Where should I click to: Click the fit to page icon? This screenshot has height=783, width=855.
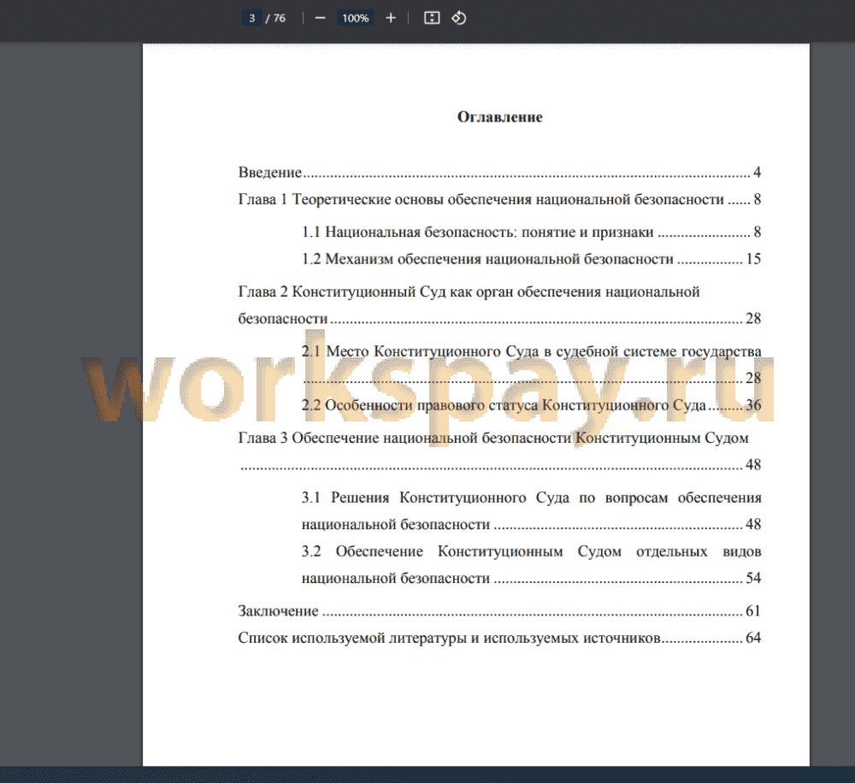(x=432, y=18)
